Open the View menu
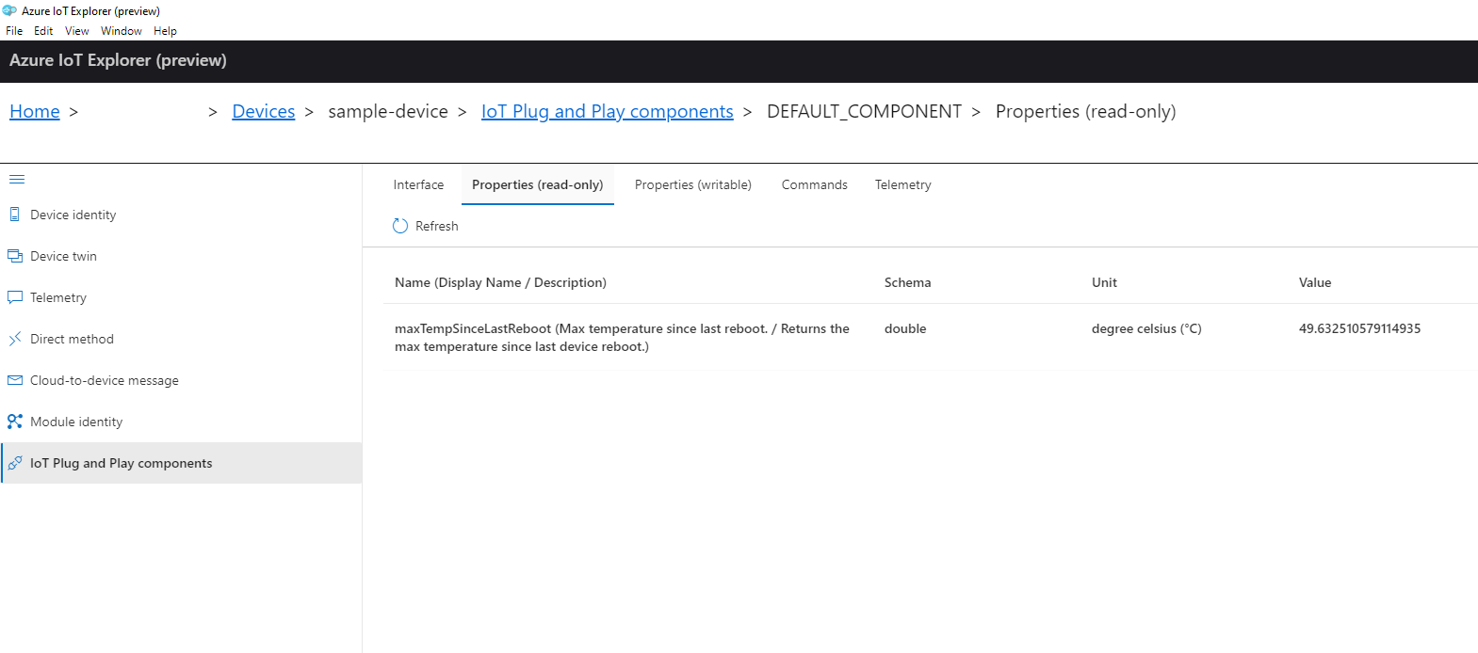 [77, 31]
